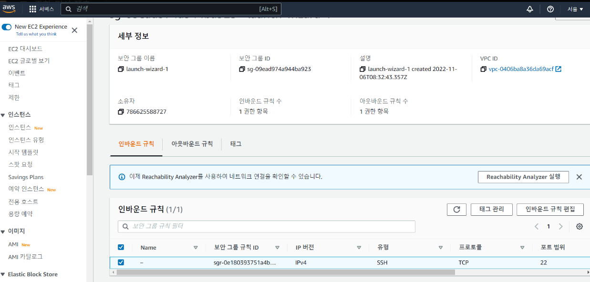Open 제한 in sidebar
Image resolution: width=590 pixels, height=282 pixels.
(x=14, y=98)
